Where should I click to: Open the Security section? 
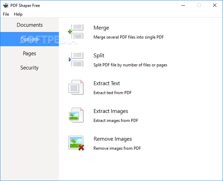[x=29, y=68]
